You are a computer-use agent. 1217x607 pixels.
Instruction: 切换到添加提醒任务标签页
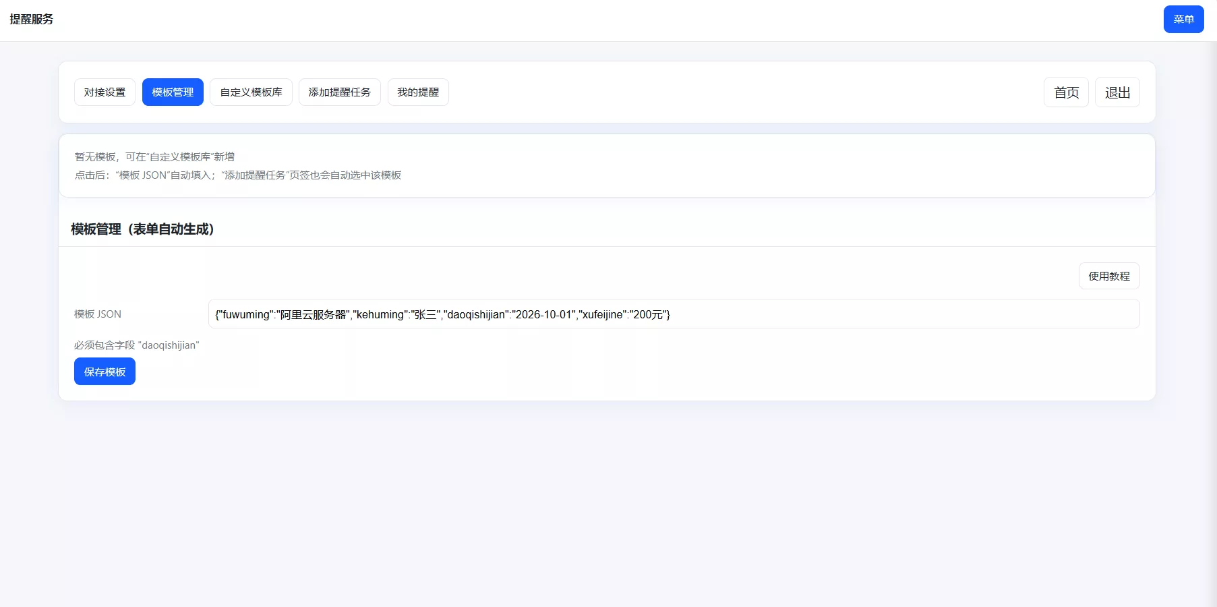339,92
